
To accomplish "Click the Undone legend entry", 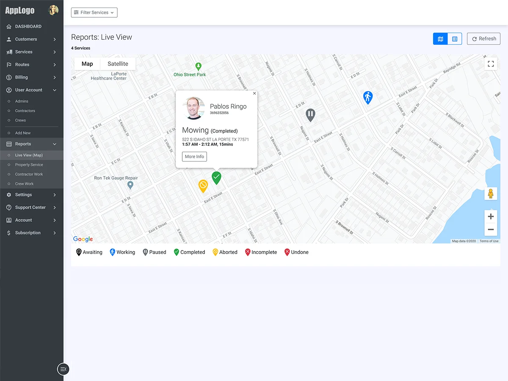I will tap(296, 252).
